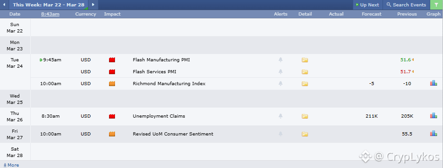443x168 pixels.
Task: Toggle alert bell for Revised UoM Consumer Sentiment
Action: click(280, 134)
